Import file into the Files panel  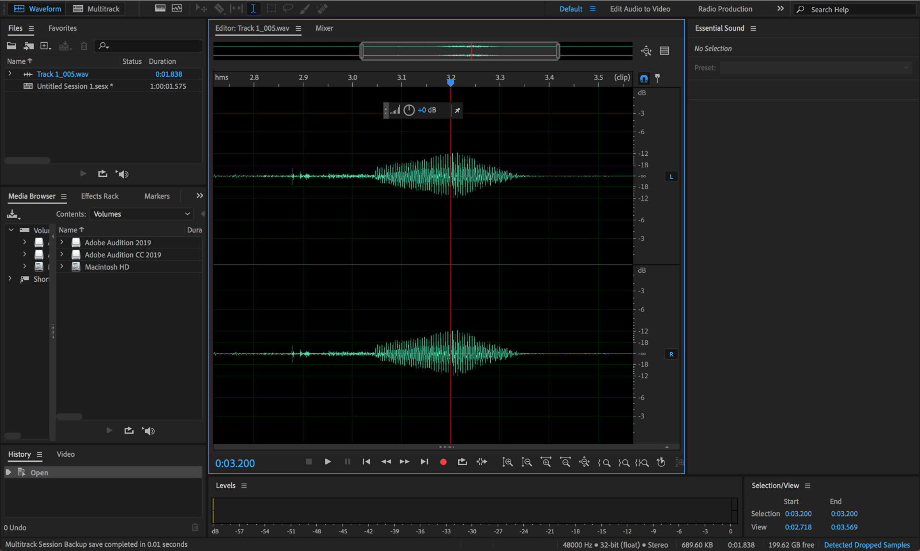pos(29,46)
